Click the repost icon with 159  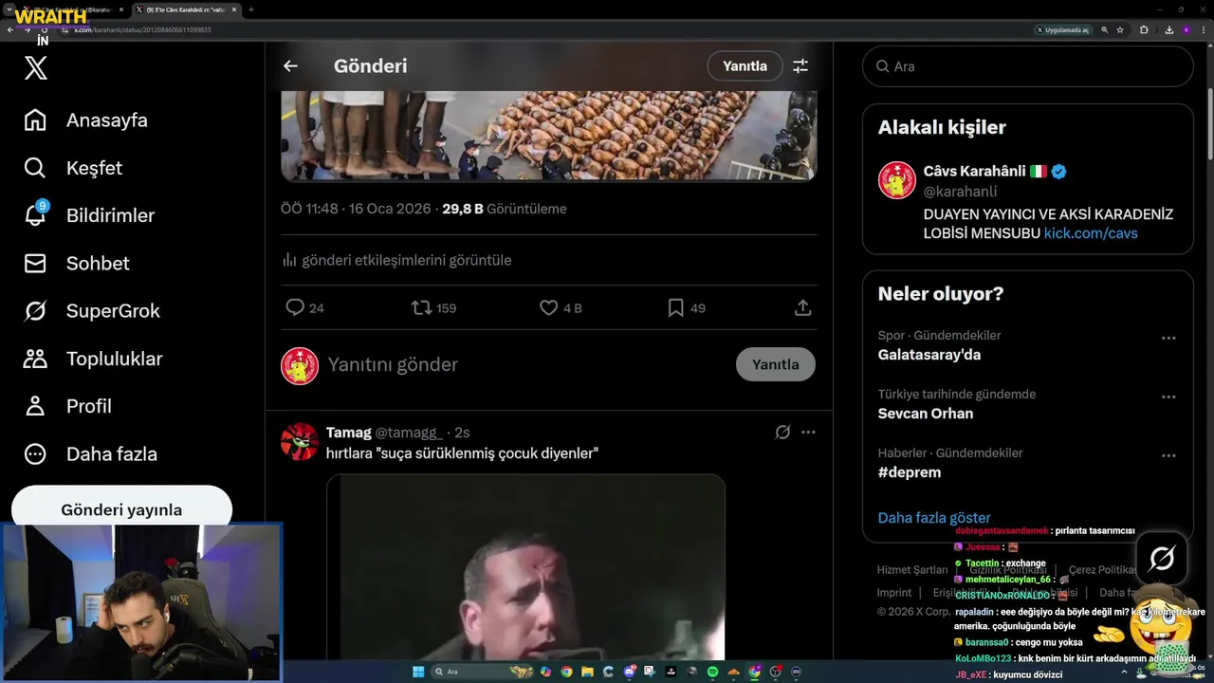click(x=421, y=307)
